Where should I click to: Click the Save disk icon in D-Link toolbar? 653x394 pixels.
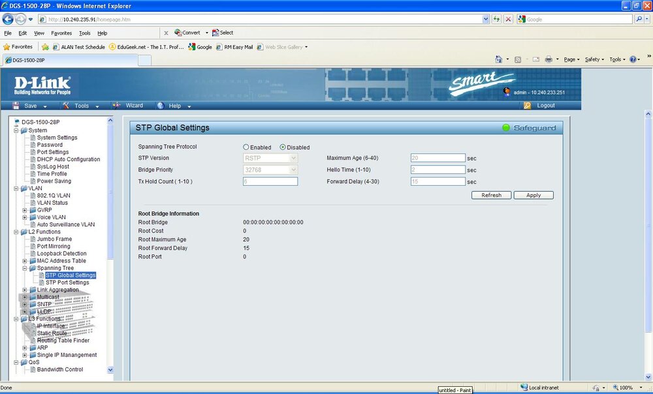pyautogui.click(x=16, y=106)
